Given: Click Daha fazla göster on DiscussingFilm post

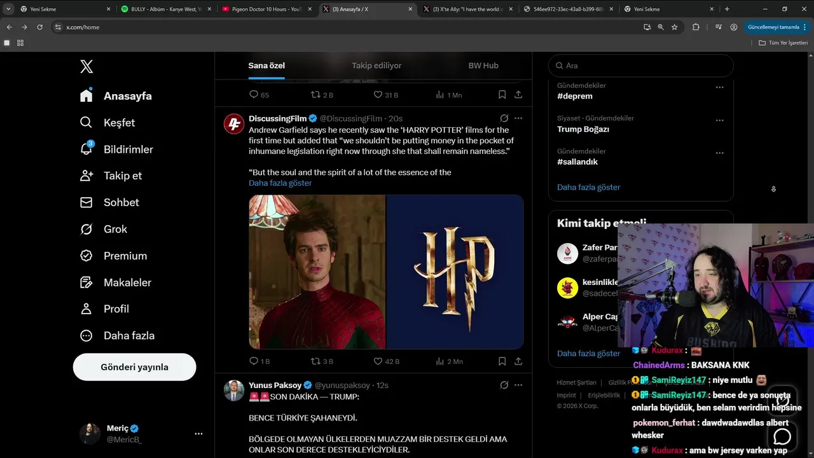Looking at the screenshot, I should 280,183.
